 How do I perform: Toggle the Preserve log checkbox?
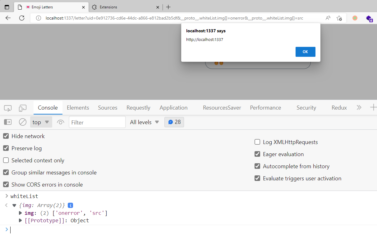pos(6,148)
